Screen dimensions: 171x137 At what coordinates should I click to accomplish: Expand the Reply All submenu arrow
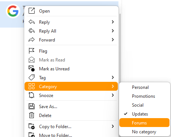click(113, 31)
